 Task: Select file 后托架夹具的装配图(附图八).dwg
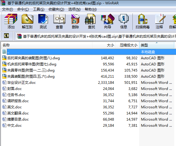pyautogui.click(x=33, y=58)
